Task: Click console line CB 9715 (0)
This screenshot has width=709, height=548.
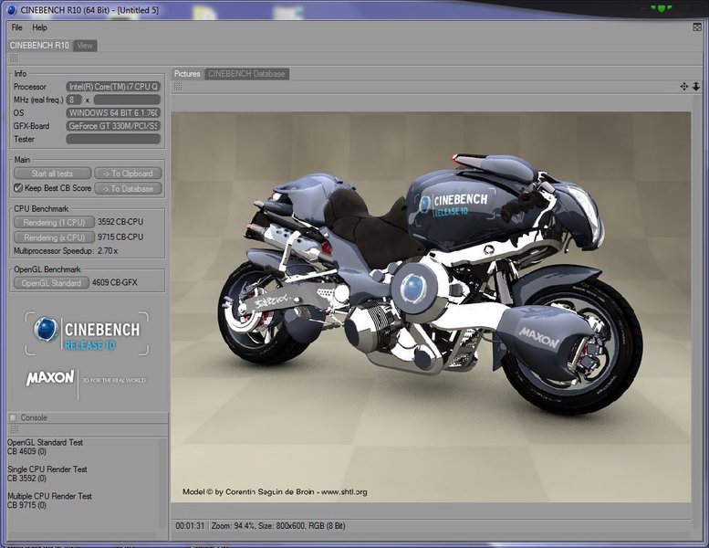Action: click(26, 505)
